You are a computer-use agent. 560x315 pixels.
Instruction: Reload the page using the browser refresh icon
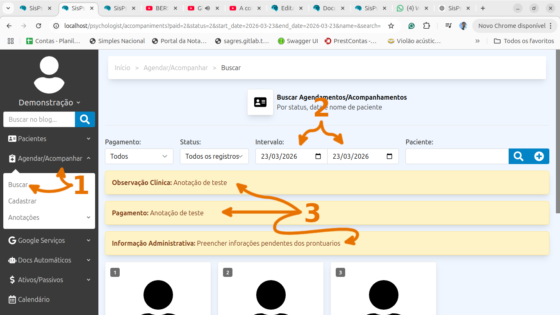pos(39,26)
